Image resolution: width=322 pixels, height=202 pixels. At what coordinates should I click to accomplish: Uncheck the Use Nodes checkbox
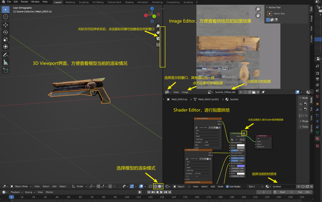227,186
